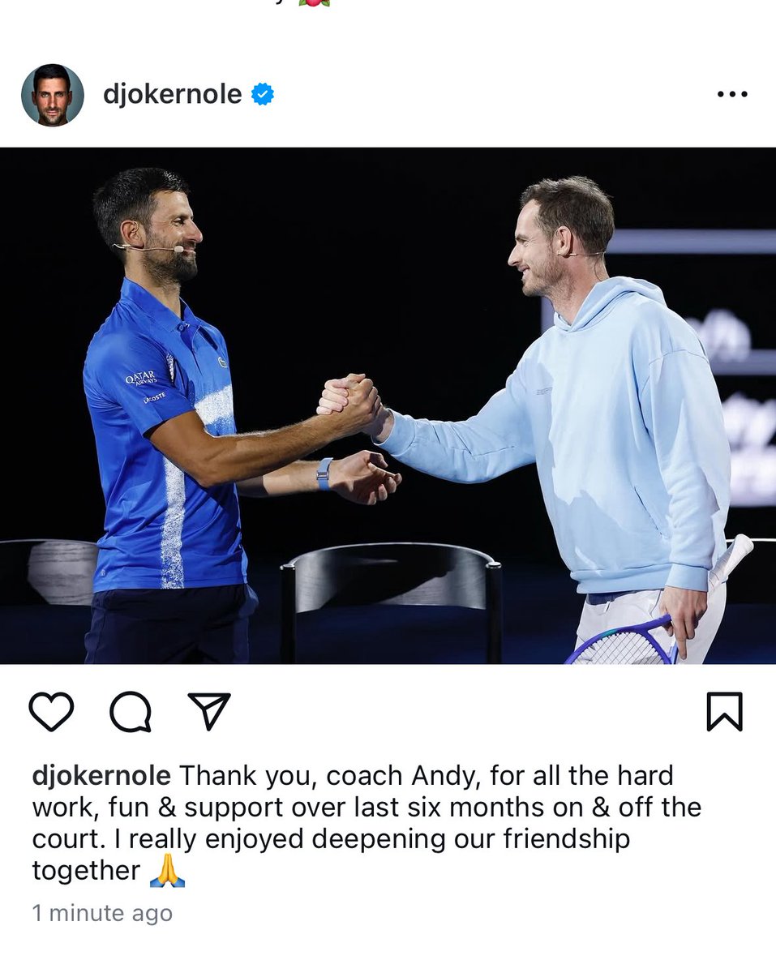Open comments via the speech bubble icon
The height and width of the screenshot is (973, 776).
[131, 712]
